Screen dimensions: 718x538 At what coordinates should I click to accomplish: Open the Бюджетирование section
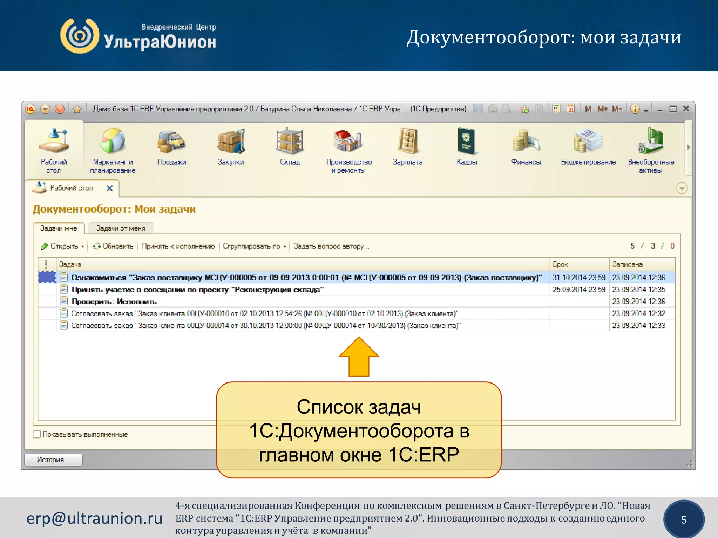pos(588,147)
